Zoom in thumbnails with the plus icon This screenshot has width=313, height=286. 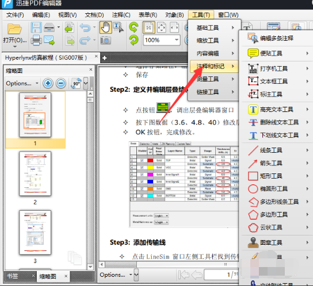coord(48,83)
